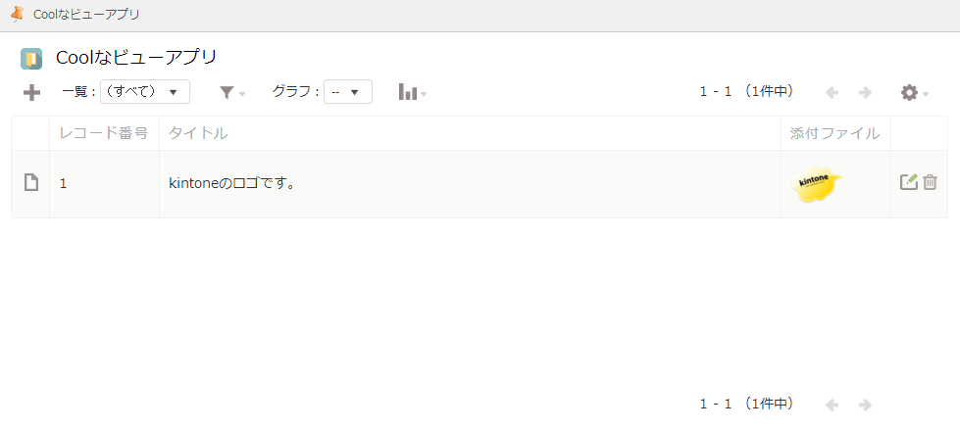
Task: Click the 添付ファイル column header
Action: click(834, 133)
